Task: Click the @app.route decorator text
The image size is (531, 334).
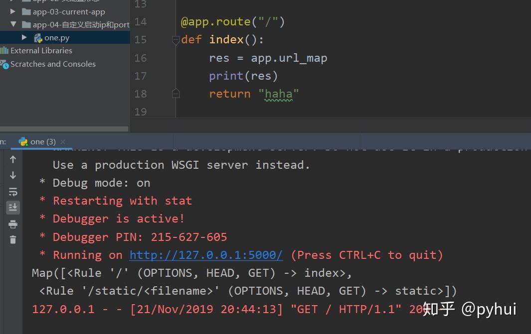Action: 233,22
